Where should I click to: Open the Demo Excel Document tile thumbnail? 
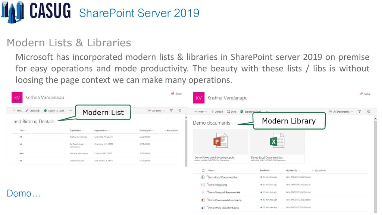[277, 141]
